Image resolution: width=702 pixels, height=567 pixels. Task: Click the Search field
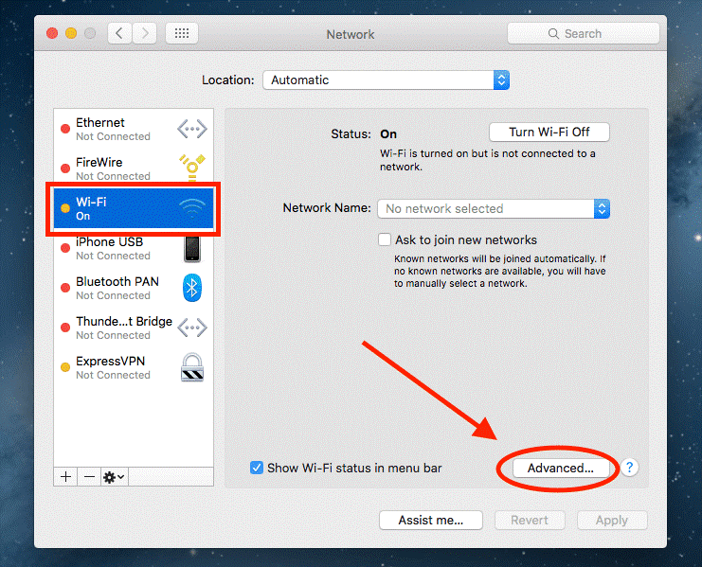583,34
